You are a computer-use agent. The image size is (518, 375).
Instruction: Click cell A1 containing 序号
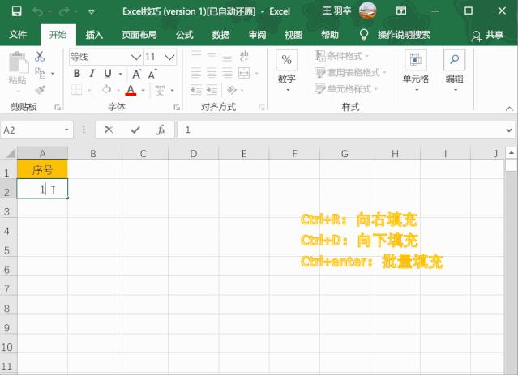pos(42,169)
